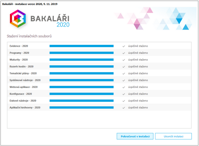The image size is (199, 146).
Task: Select the 'Rozvrh hodin - 2020' label
Action: click(x=22, y=66)
